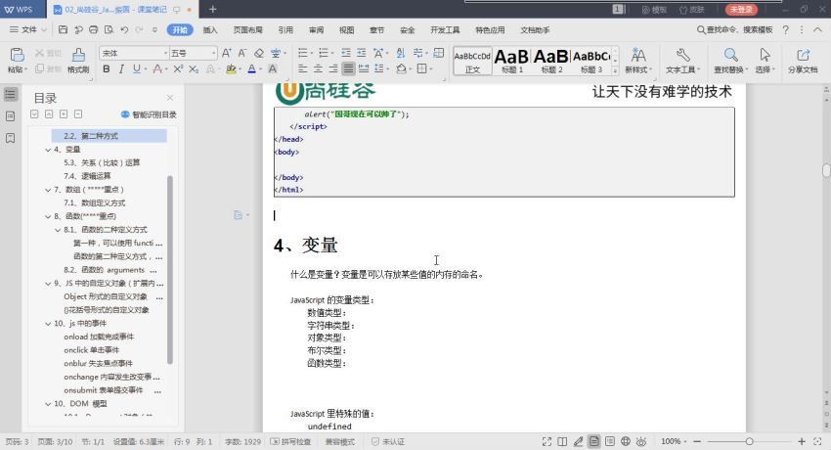Open the highlight color dropdown arrow
The height and width of the screenshot is (450, 831).
(x=240, y=69)
